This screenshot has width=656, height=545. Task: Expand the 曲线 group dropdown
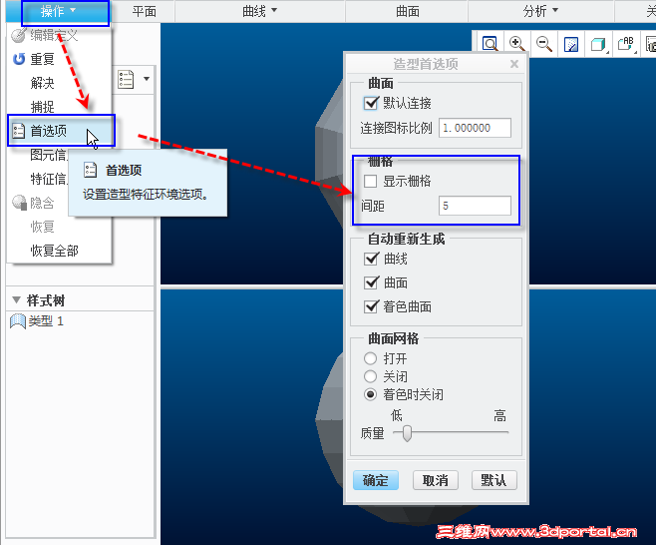[x=259, y=11]
